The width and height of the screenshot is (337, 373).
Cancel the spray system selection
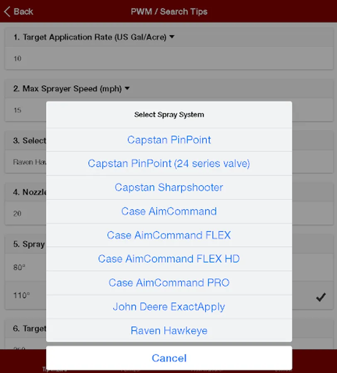pos(169,358)
